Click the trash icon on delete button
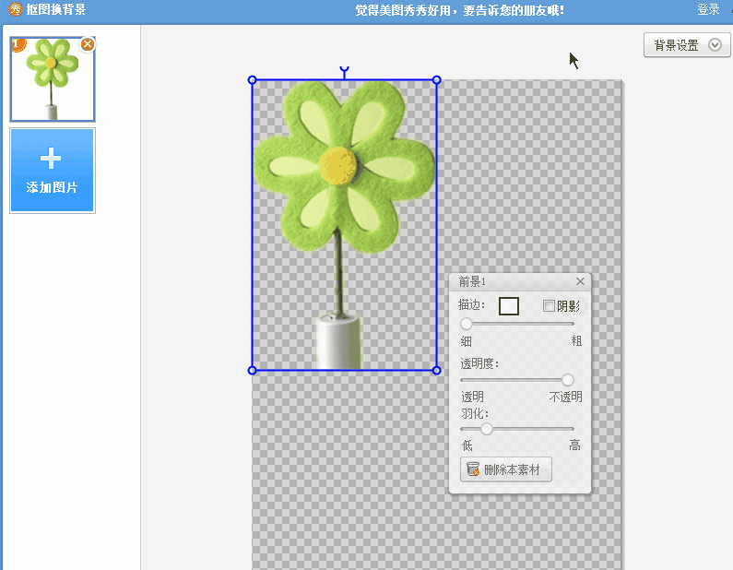This screenshot has height=570, width=733. (x=473, y=469)
